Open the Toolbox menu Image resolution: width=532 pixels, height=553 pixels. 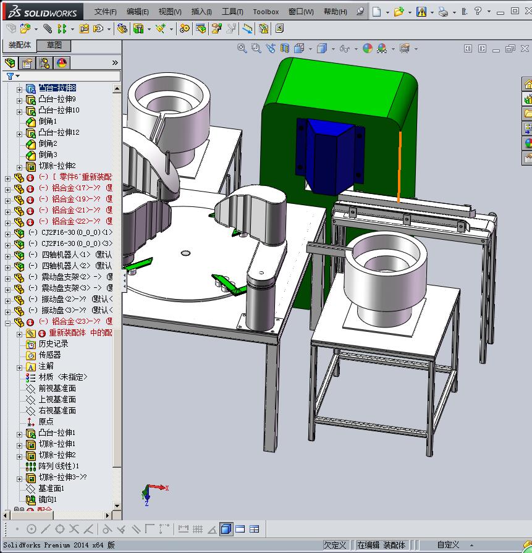point(266,12)
